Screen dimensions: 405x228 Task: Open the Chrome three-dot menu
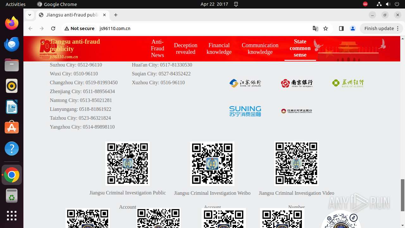coord(398,28)
